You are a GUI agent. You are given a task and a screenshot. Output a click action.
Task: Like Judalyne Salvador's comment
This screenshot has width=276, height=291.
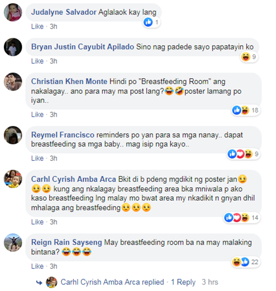[37, 27]
